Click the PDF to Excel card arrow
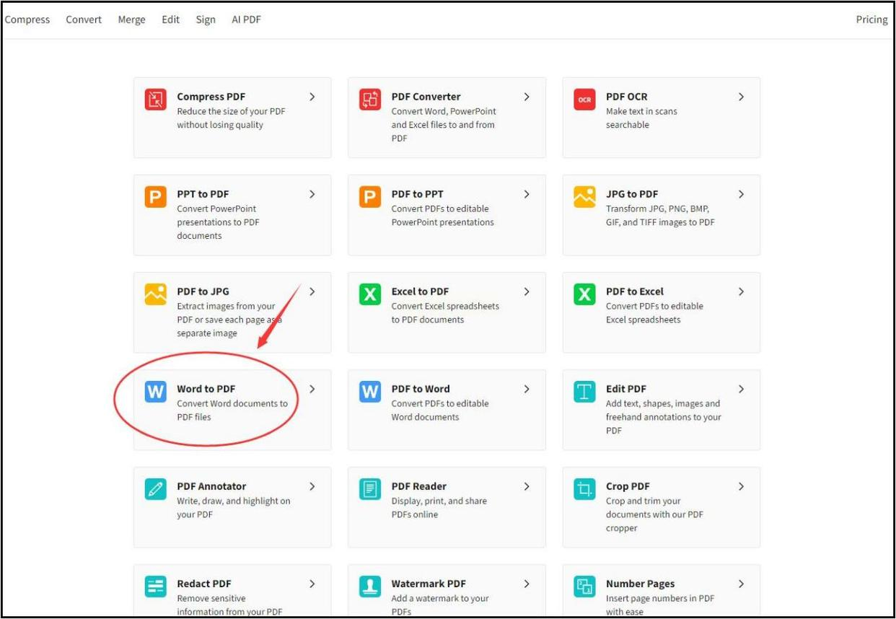Viewport: 896px width, 619px height. coord(741,291)
